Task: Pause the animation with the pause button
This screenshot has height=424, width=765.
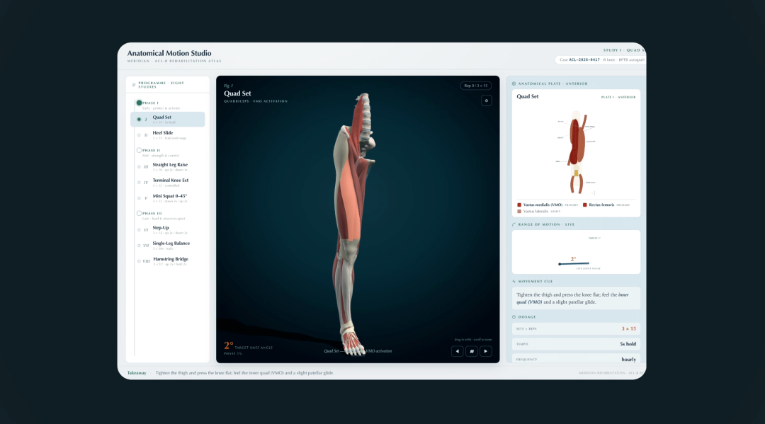Action: [x=471, y=351]
